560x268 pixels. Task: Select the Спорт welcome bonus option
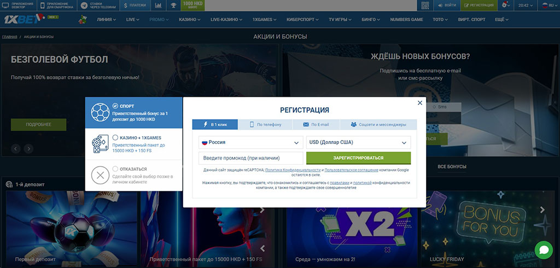coord(133,113)
